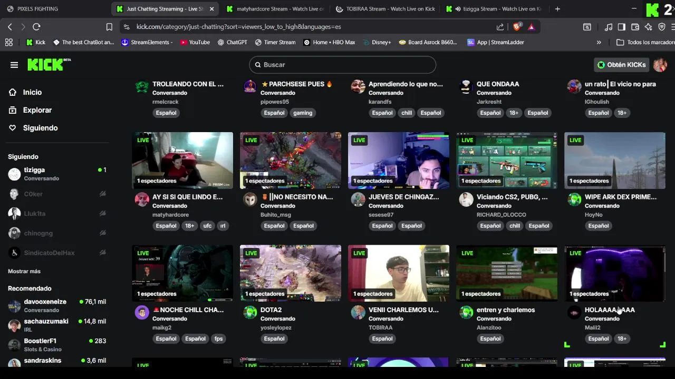Screen dimensions: 675x379
Task: Click the browser address bar URL
Action: coord(238,27)
